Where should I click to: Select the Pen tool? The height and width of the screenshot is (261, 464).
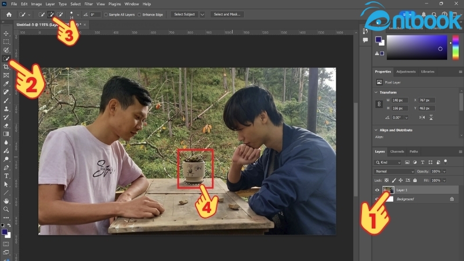[x=6, y=168]
